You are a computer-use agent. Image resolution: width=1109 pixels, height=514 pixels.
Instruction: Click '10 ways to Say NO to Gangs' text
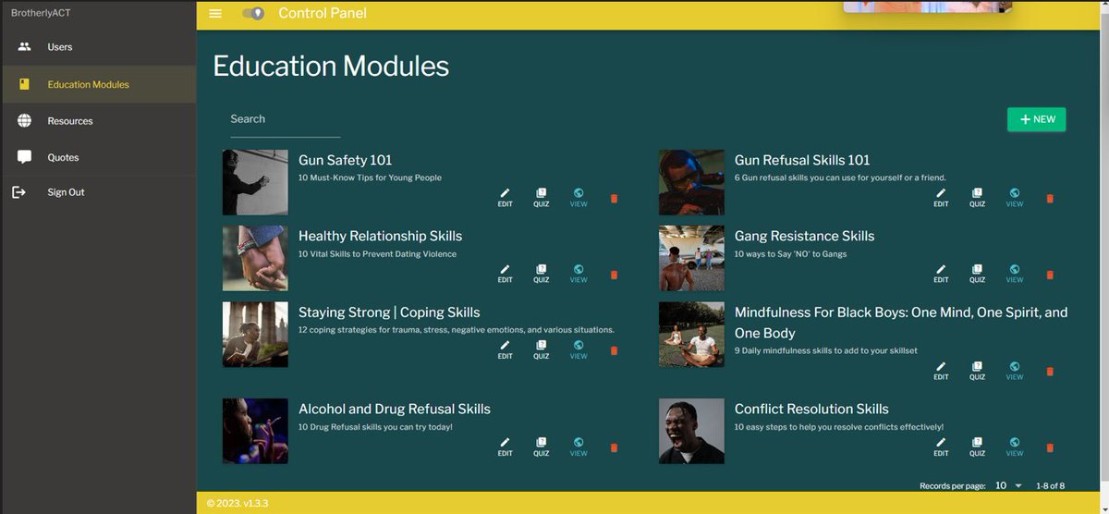[790, 253]
